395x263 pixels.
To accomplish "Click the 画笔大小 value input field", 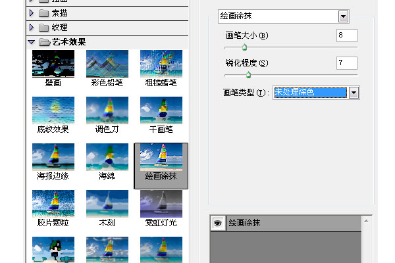I will click(x=346, y=36).
